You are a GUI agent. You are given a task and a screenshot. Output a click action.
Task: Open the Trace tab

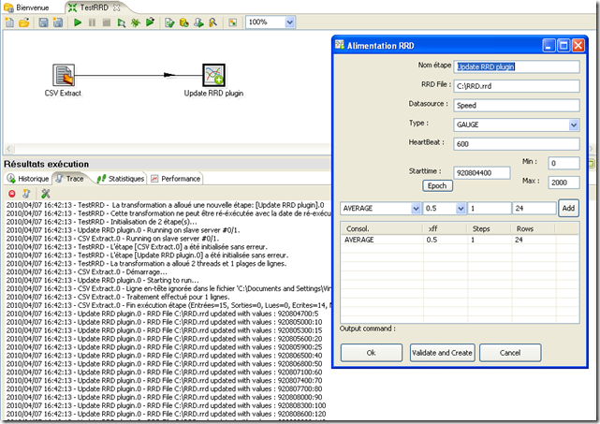click(70, 179)
